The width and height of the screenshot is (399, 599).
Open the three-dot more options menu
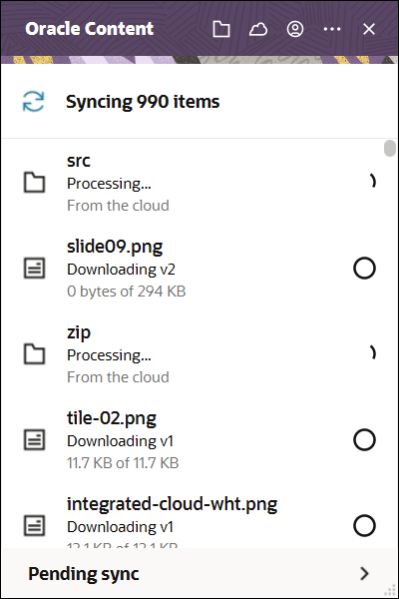[x=332, y=29]
